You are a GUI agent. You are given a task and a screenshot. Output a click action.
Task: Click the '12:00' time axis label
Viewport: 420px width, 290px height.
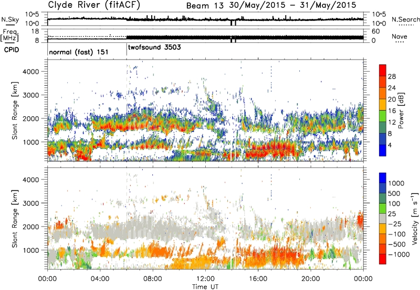click(x=205, y=278)
